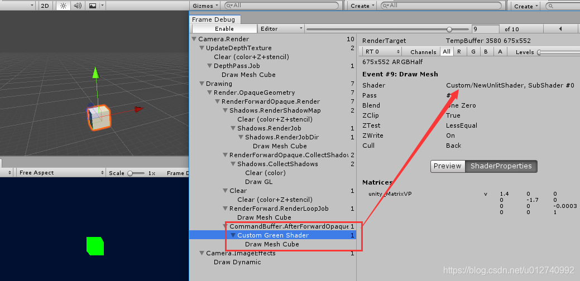Screen dimensions: 580x281
Task: Select the Frame Debug tab
Action: pos(214,20)
